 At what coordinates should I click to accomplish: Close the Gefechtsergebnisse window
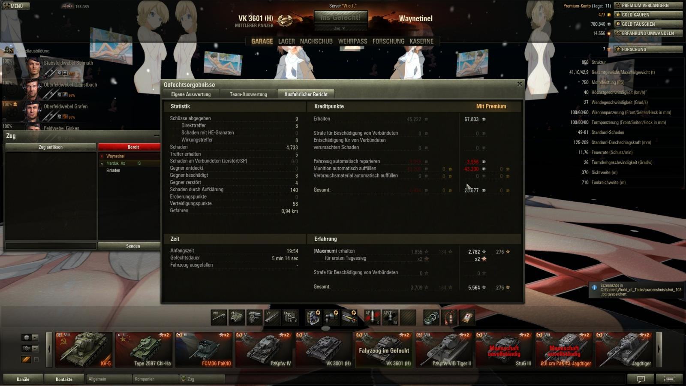(520, 84)
